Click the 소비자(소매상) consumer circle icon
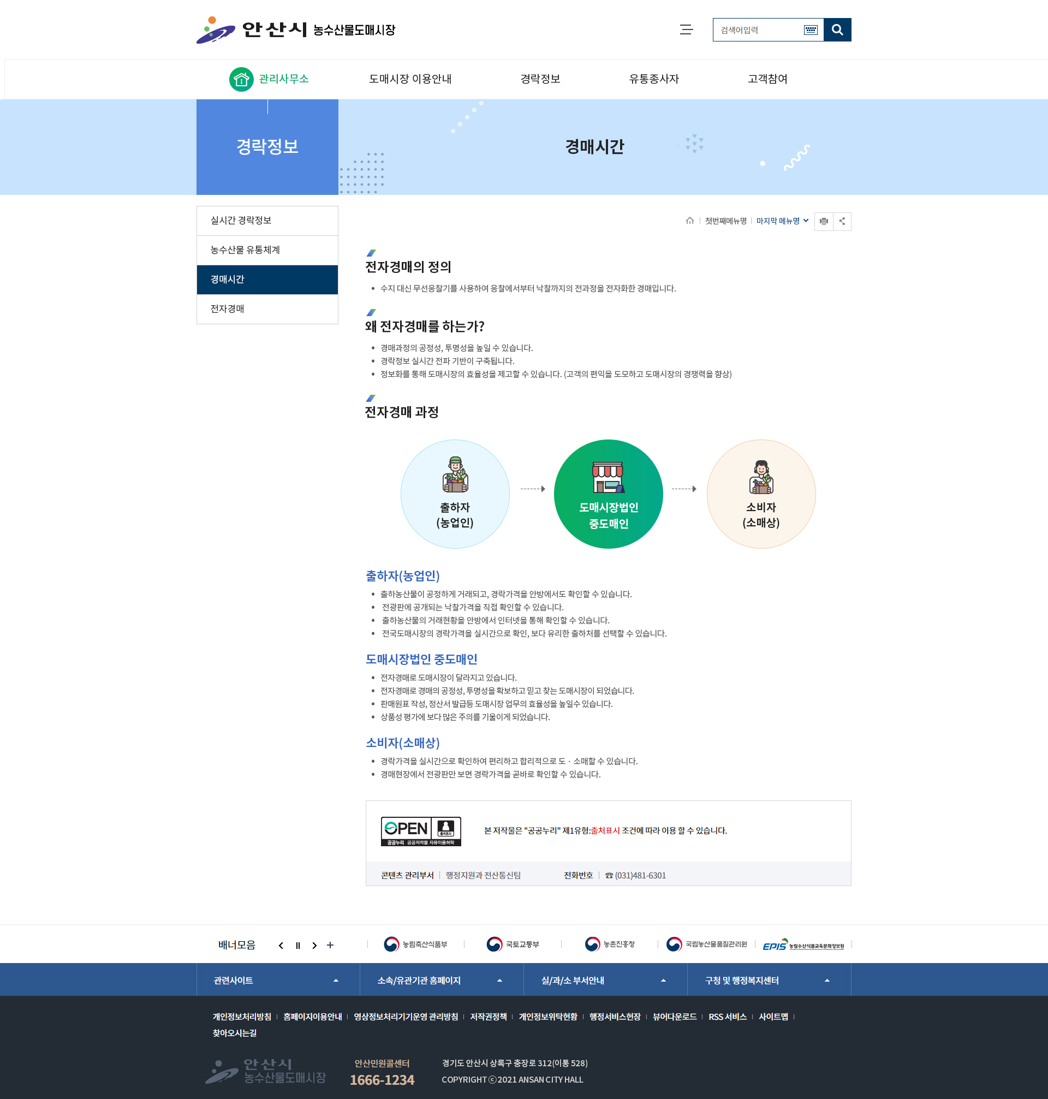The image size is (1048, 1099). pyautogui.click(x=761, y=494)
